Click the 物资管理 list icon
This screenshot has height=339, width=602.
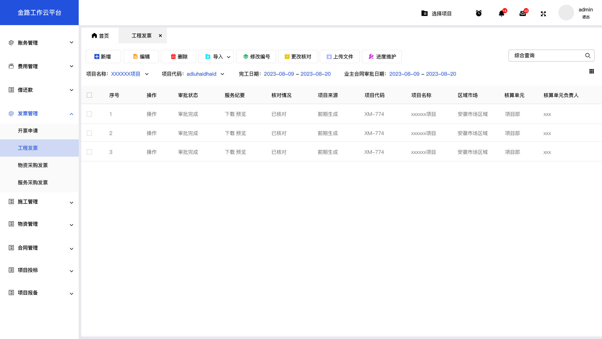pos(11,224)
